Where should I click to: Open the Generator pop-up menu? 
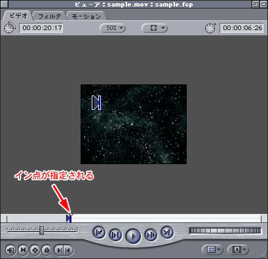click(237, 250)
